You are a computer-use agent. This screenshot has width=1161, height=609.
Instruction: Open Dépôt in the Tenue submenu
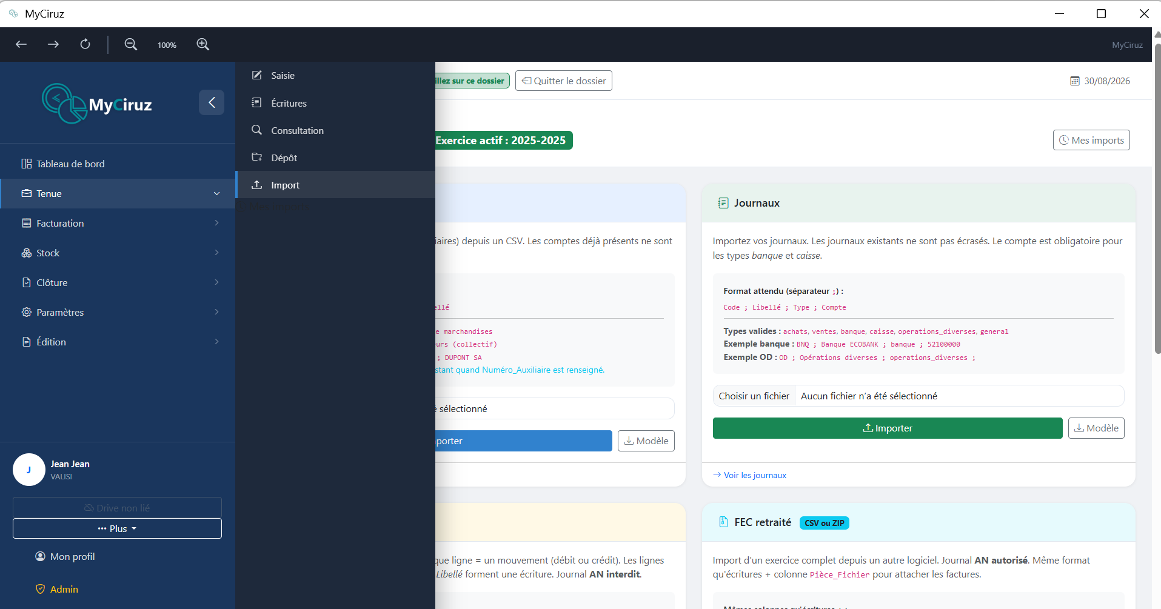coord(335,158)
